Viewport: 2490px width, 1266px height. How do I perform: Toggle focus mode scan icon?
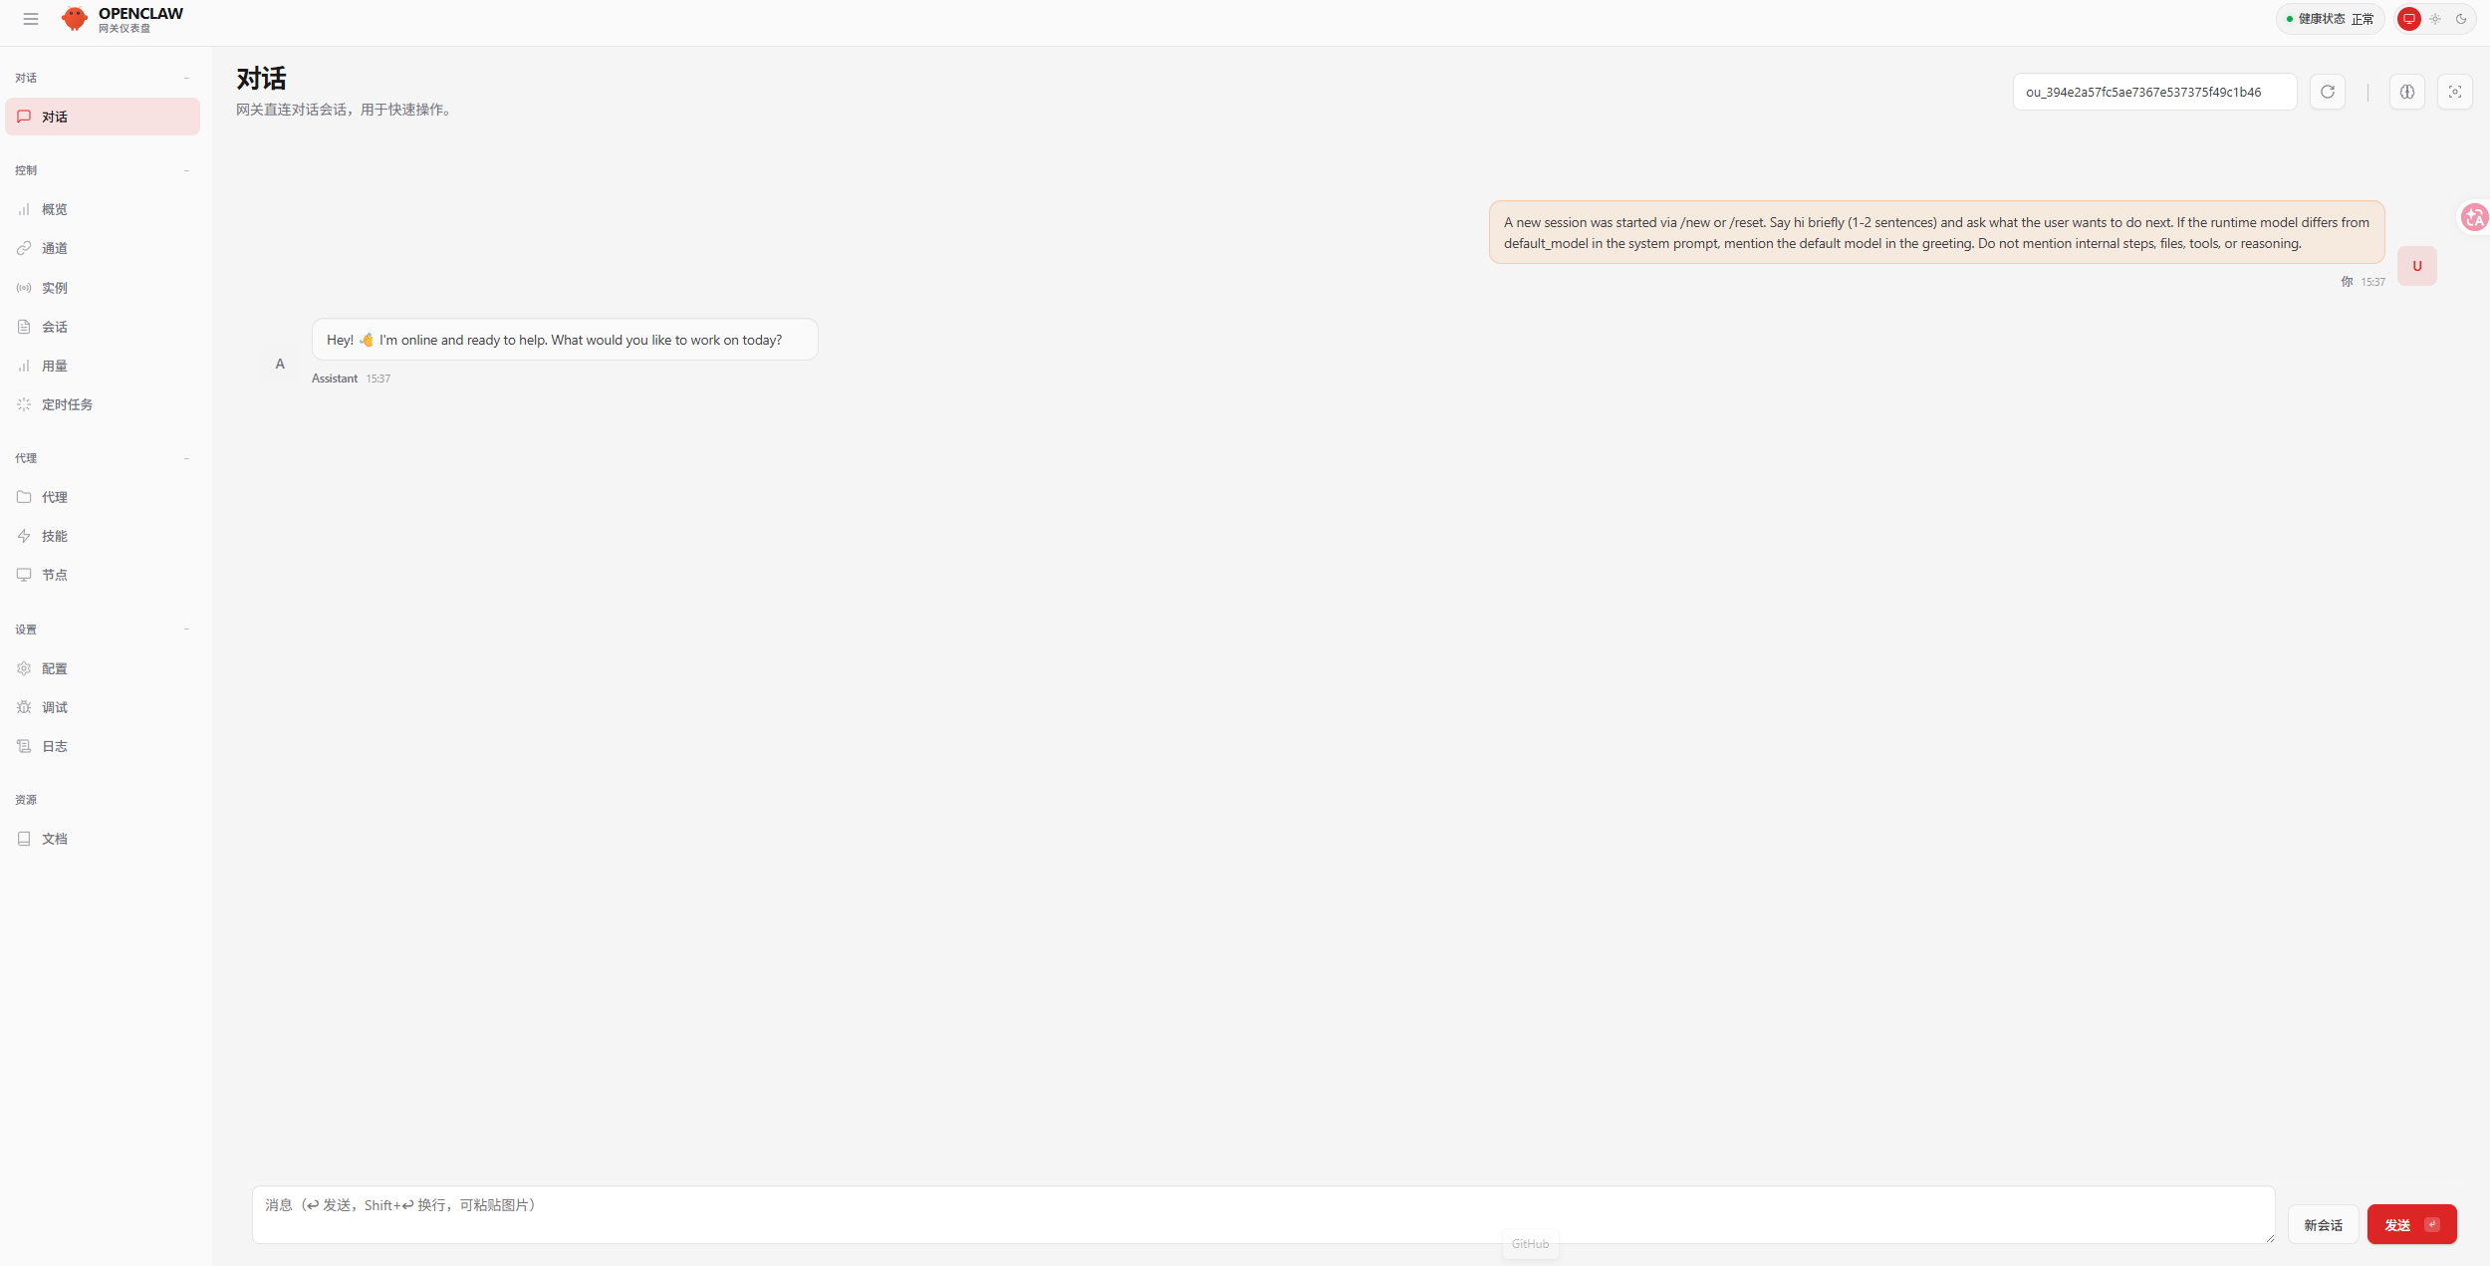pos(2455,92)
